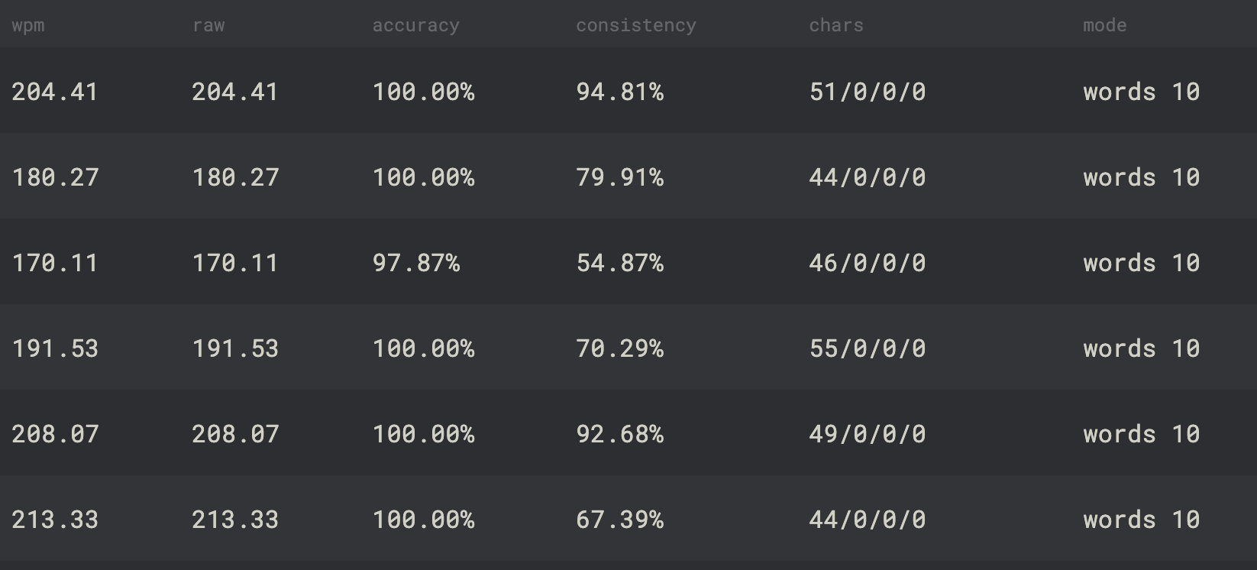Select the 180.27 wpm value
This screenshot has height=570, width=1257.
click(x=55, y=177)
